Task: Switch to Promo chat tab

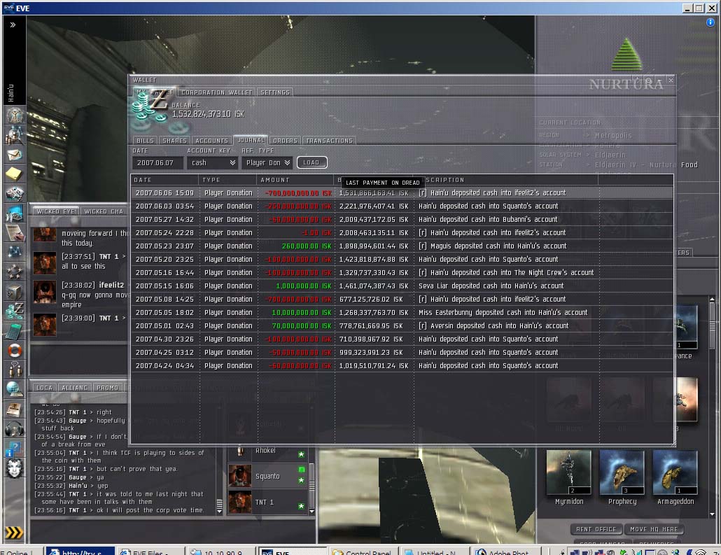Action: [108, 388]
